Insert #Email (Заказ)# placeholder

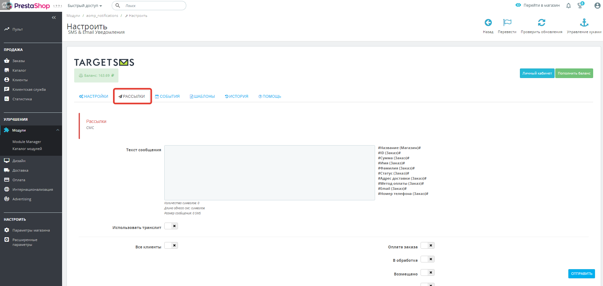[x=392, y=189]
